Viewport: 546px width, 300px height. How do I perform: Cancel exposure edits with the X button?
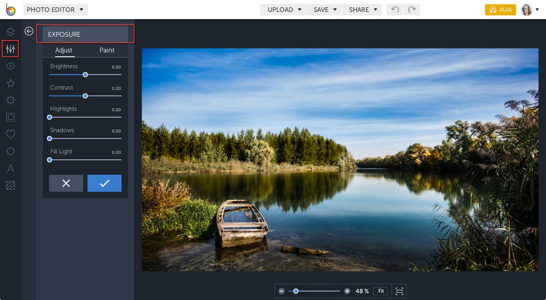click(66, 183)
